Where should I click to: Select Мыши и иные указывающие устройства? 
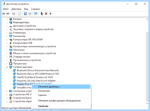pyautogui.click(x=34, y=53)
